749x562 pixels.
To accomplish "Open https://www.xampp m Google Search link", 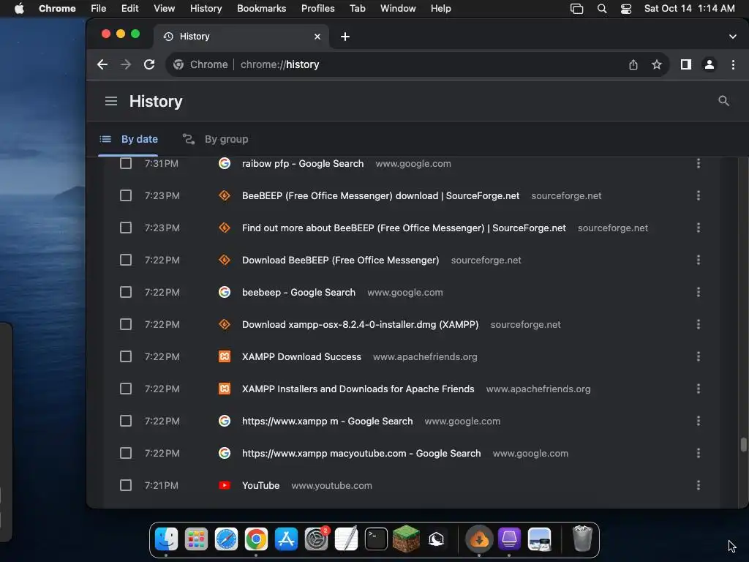I will pyautogui.click(x=327, y=421).
